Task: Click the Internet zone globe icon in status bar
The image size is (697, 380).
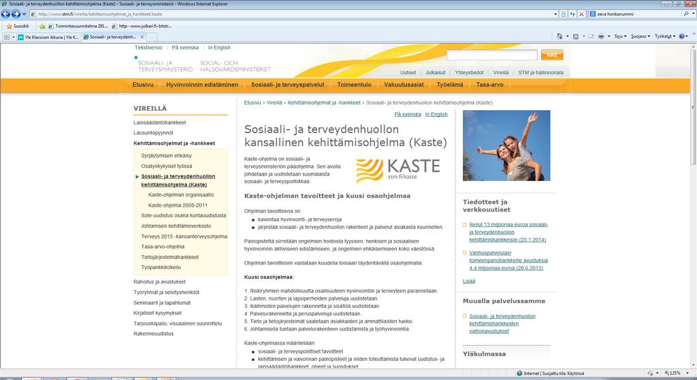Action: (x=519, y=373)
